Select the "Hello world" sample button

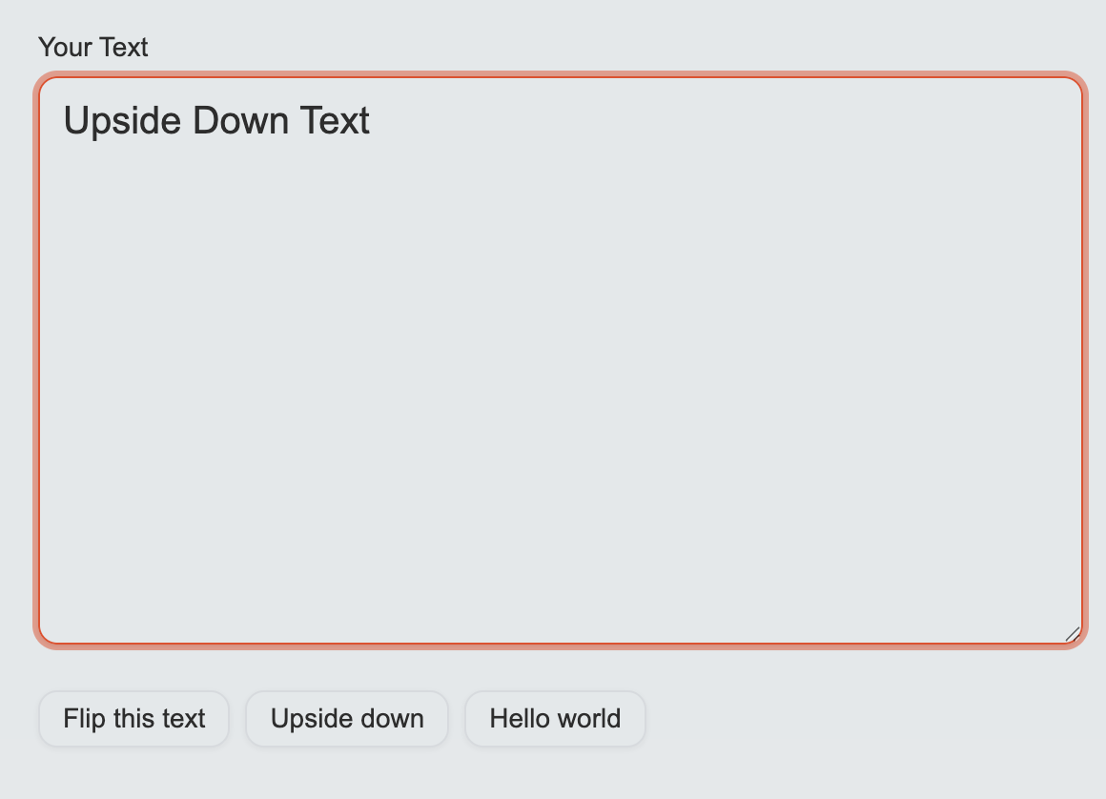click(555, 718)
